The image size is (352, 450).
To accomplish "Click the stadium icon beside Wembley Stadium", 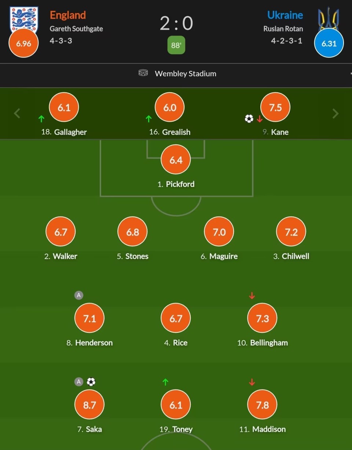I will pos(143,73).
